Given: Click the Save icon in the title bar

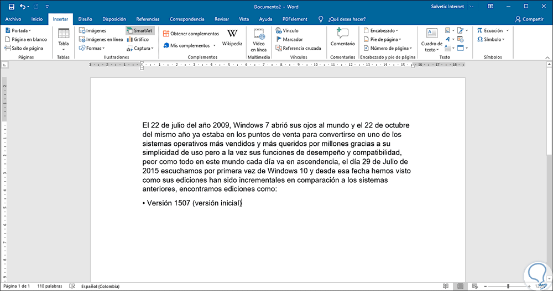Looking at the screenshot, I should pos(11,7).
